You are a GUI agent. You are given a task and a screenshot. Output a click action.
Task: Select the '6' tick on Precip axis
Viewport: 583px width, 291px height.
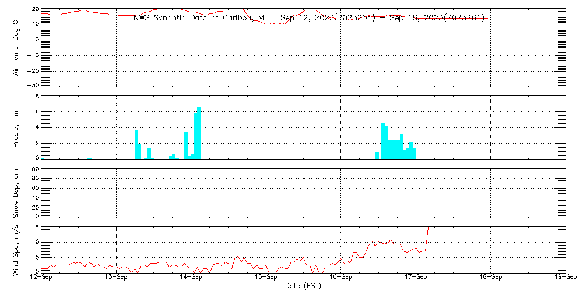pos(36,111)
